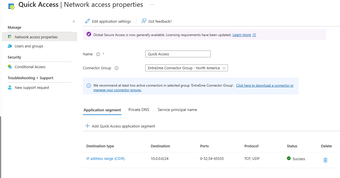Open Users and groups
The height and width of the screenshot is (178, 340).
point(29,46)
